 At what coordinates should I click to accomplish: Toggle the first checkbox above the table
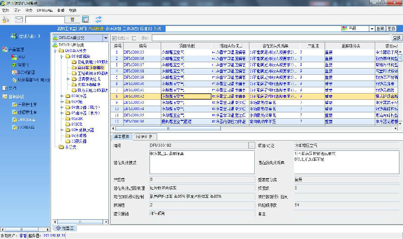[x=115, y=38]
